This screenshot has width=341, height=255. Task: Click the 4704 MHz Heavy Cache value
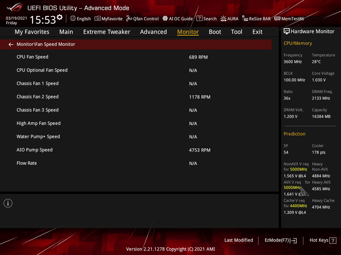[x=321, y=207]
